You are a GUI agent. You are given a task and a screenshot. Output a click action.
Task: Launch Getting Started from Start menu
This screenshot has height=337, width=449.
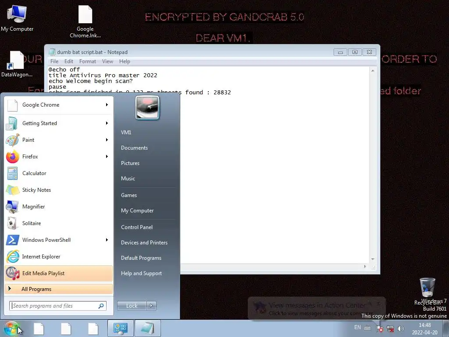coord(58,123)
